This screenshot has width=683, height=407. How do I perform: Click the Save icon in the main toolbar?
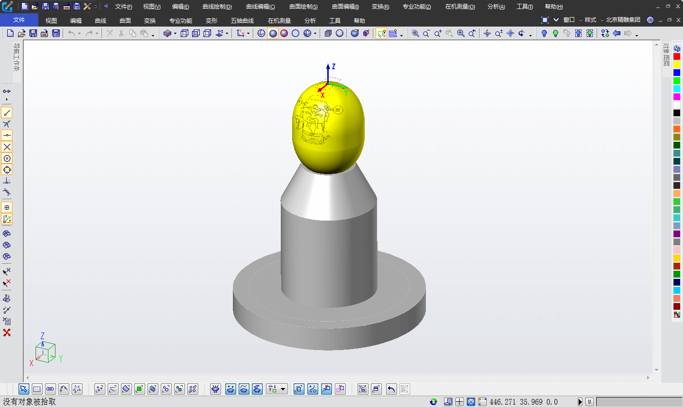[x=33, y=33]
